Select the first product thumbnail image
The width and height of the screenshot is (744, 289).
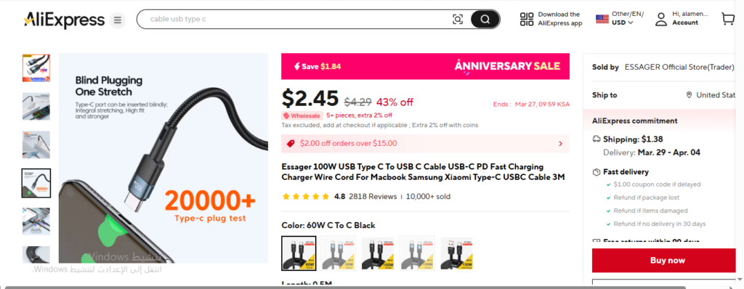coord(36,68)
